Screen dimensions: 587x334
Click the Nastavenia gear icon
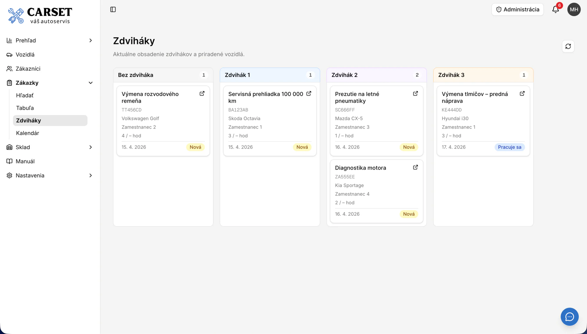coord(9,175)
